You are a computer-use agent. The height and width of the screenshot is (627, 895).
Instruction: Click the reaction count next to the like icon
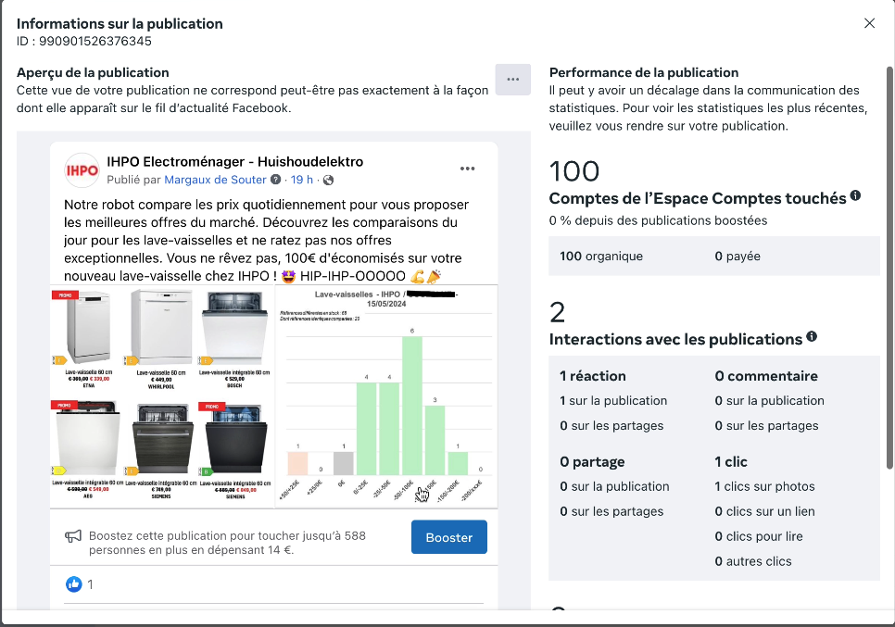pyautogui.click(x=90, y=584)
